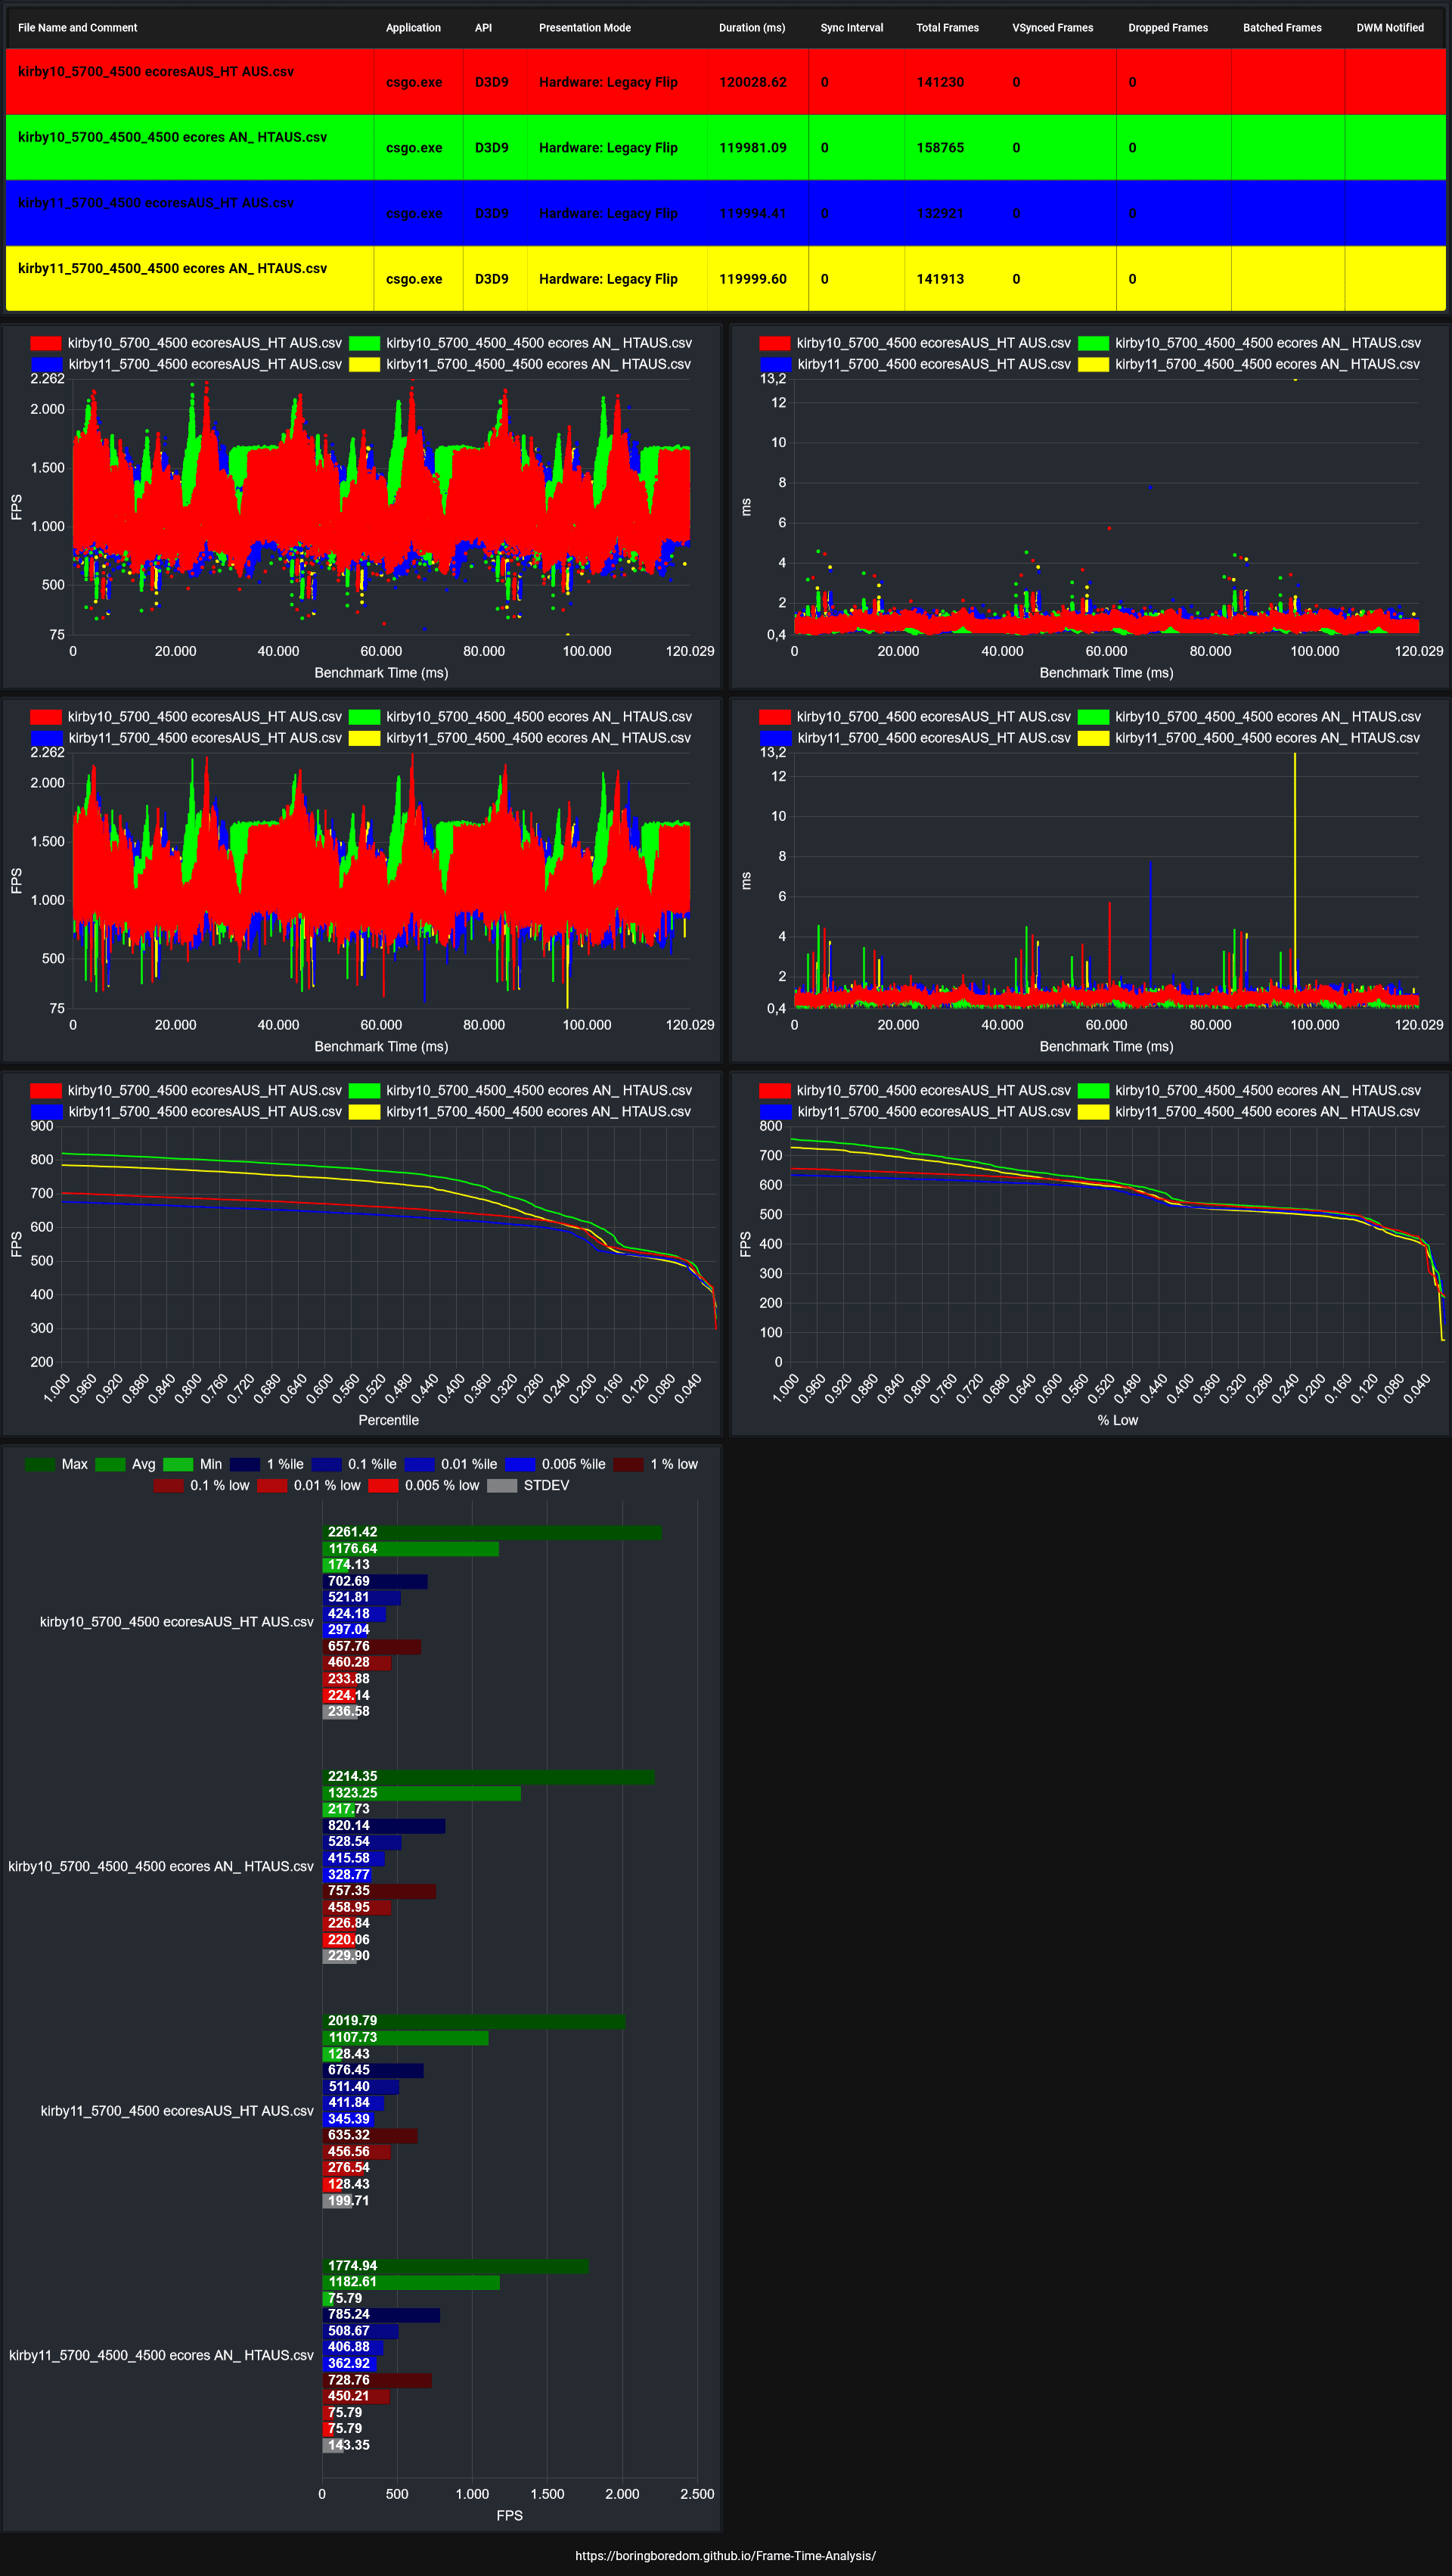Click total frames value 158765
This screenshot has width=1452, height=2576.
pos(940,148)
